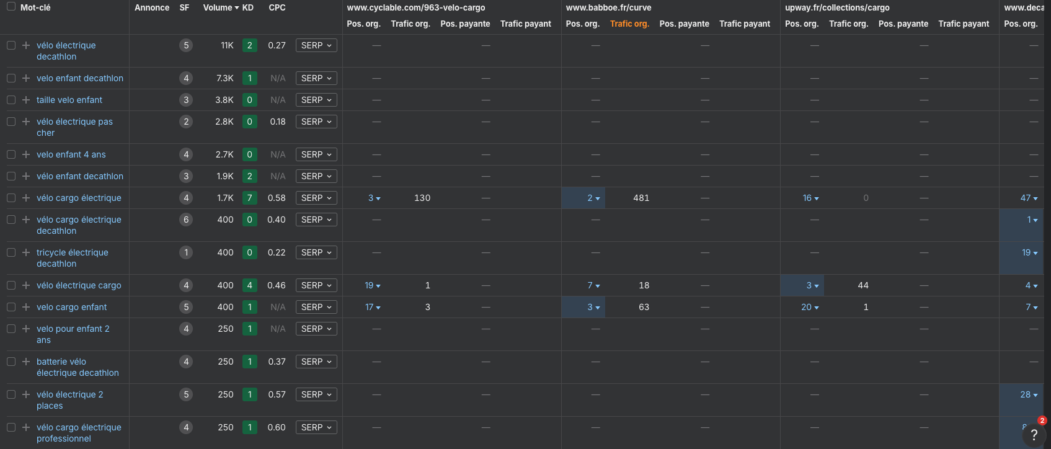This screenshot has height=449, width=1051.
Task: Expand SERP dropdown for 'taille velo enfant'
Action: (x=316, y=100)
